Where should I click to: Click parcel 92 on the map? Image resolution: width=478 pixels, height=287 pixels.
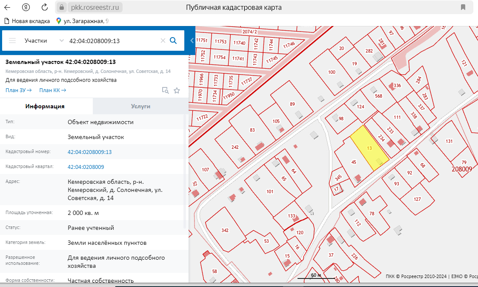click(409, 173)
